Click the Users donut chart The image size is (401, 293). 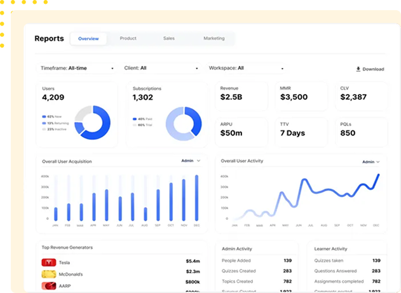tap(93, 122)
